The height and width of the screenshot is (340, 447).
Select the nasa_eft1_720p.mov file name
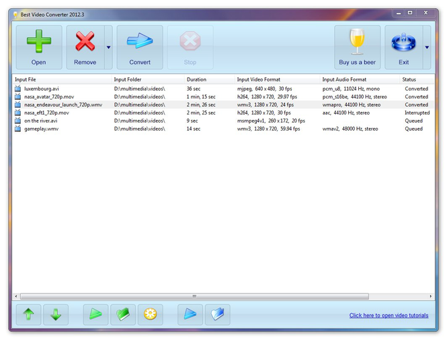47,112
